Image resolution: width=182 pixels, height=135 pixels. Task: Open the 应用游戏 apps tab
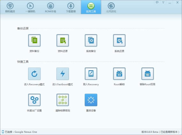[111, 7]
